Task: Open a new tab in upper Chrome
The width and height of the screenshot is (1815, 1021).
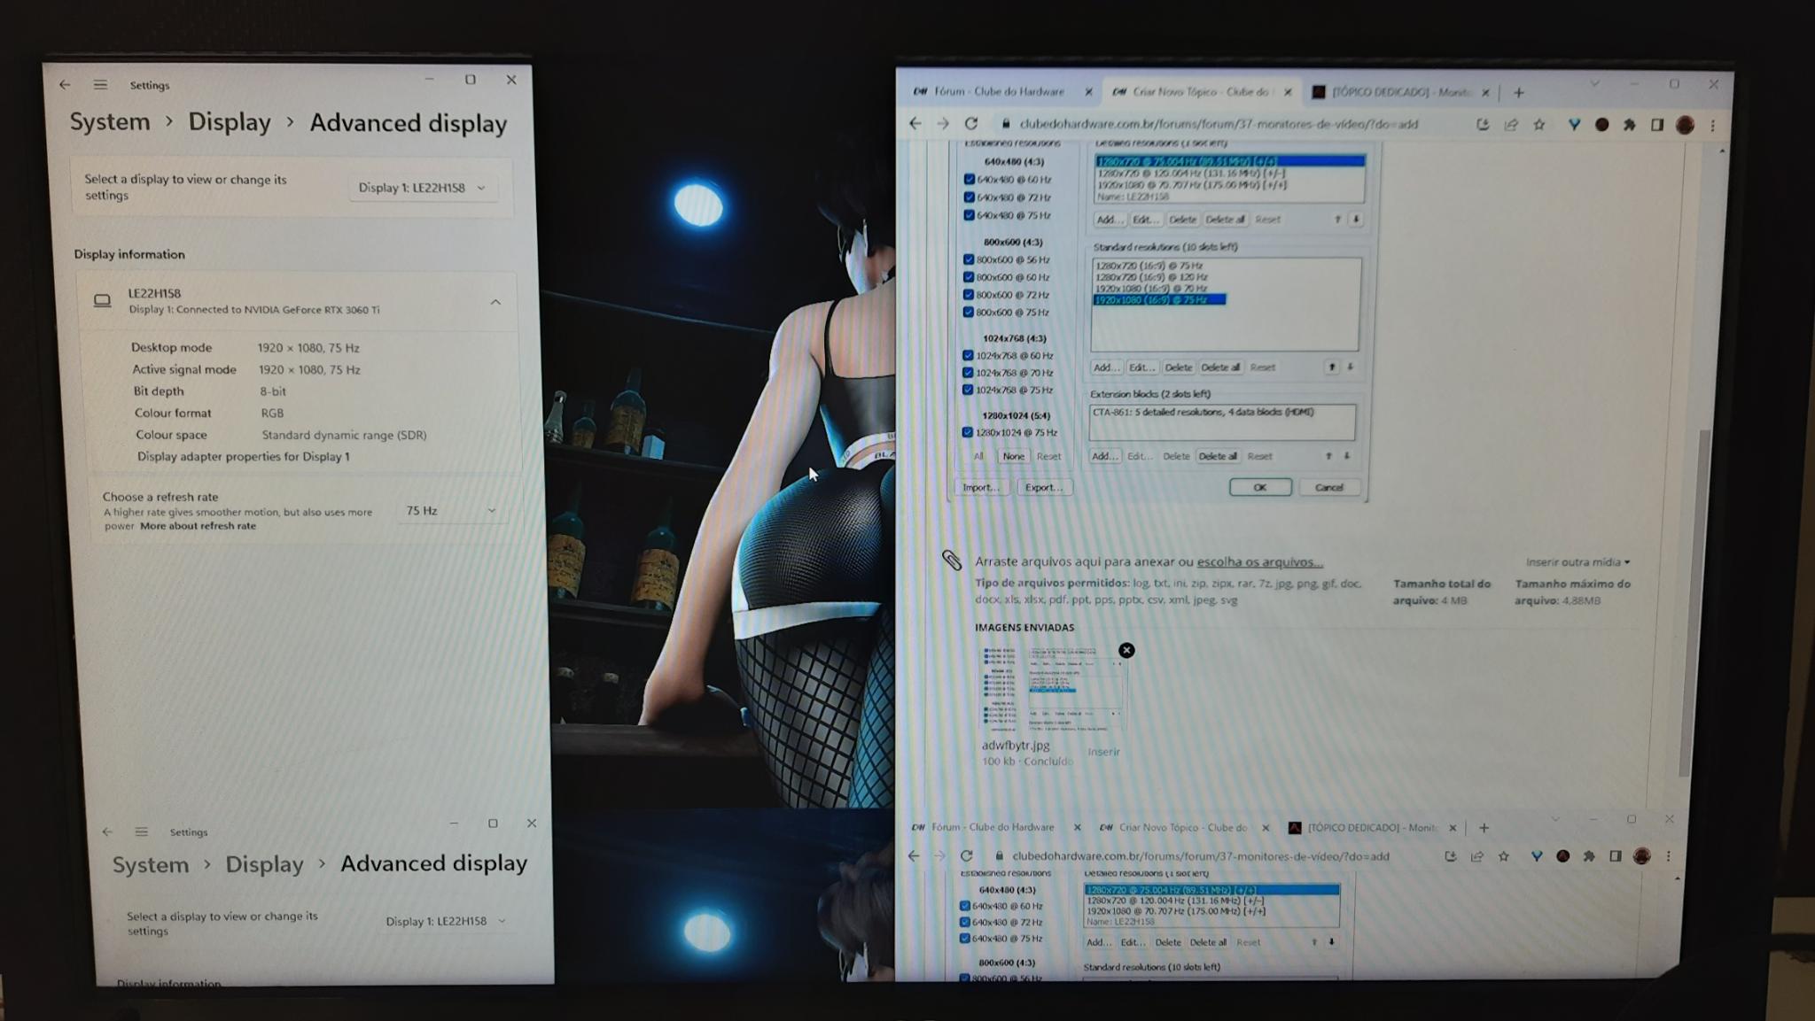Action: coord(1519,92)
